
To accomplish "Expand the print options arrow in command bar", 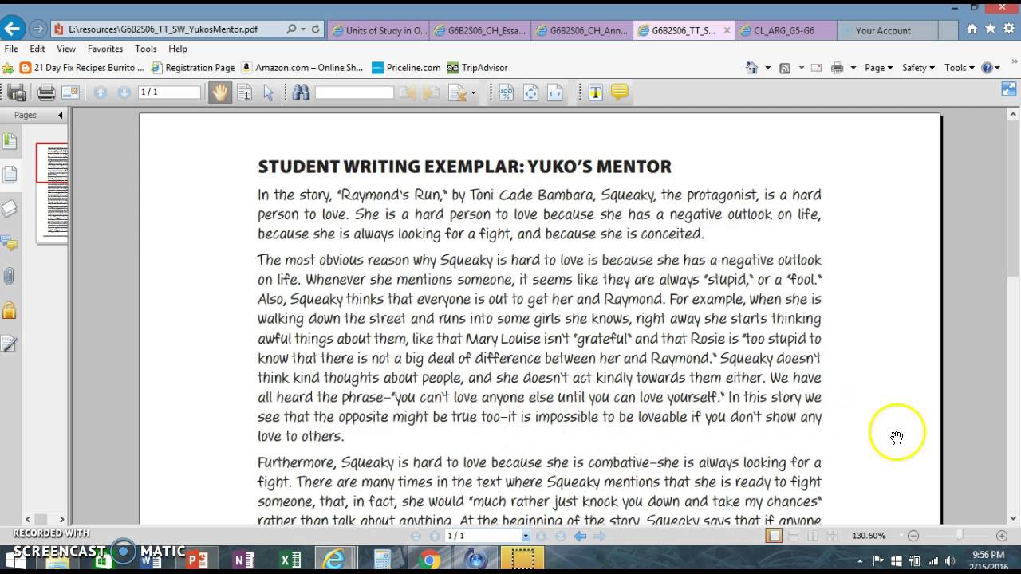I will [853, 68].
